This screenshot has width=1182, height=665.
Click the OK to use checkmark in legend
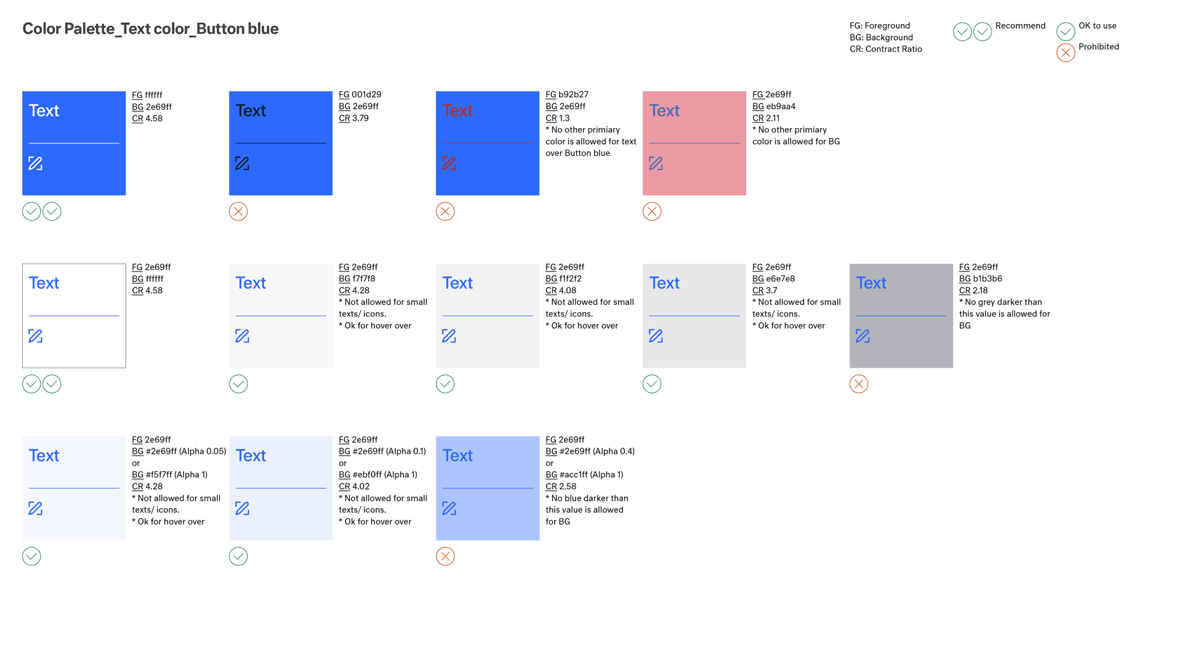pos(1066,31)
